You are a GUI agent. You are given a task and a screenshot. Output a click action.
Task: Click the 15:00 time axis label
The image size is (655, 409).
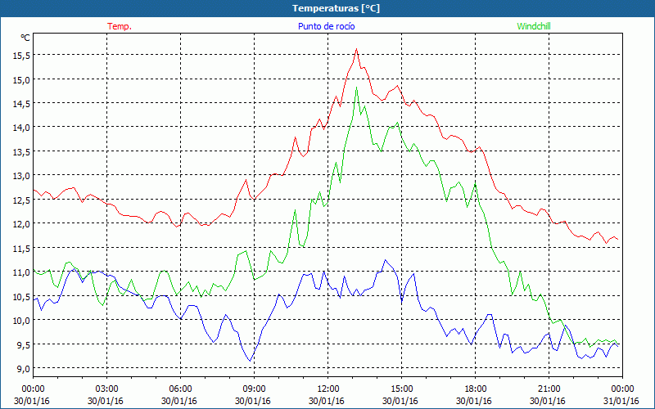(x=401, y=389)
